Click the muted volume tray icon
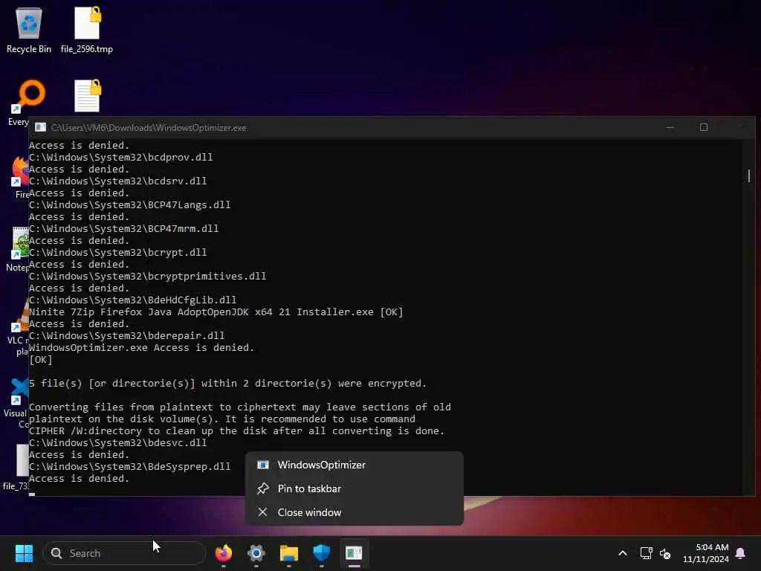 665,553
